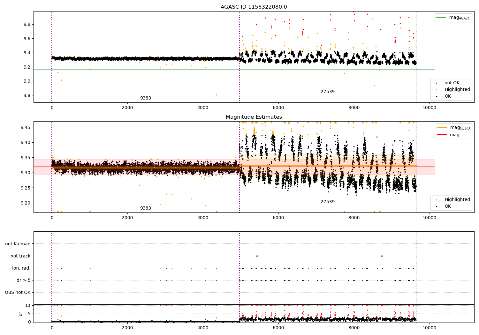
Task: Click the 9.25 tick on middle y-axis
Action: [26, 188]
